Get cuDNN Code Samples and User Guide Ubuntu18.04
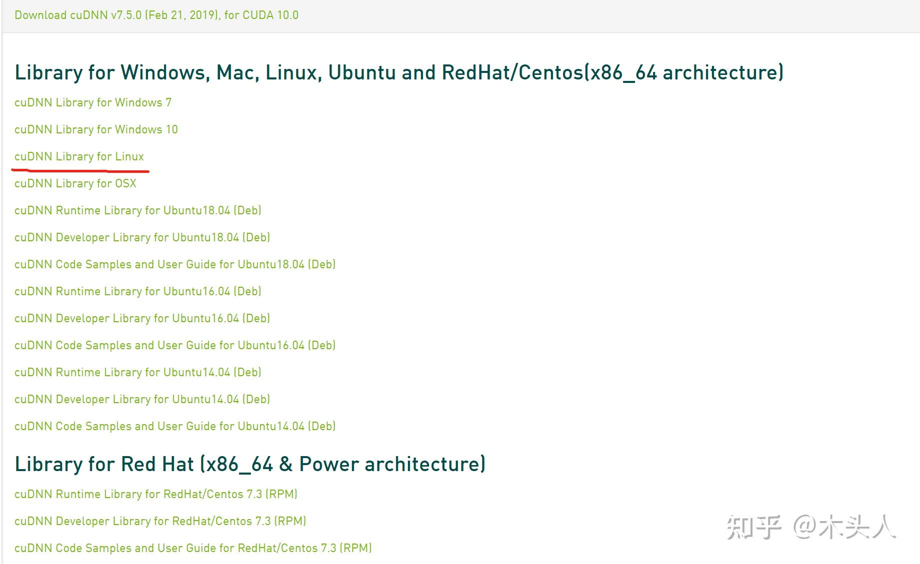Viewport: 920px width, 564px height. pos(175,264)
